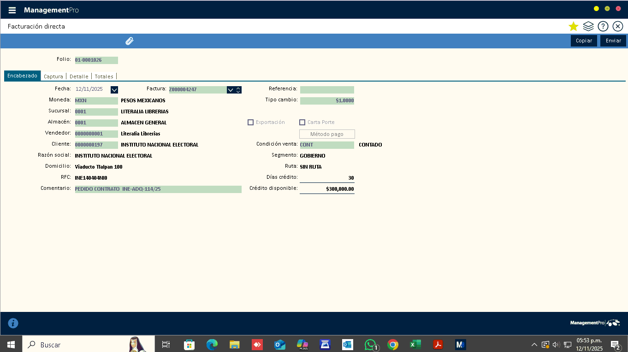
Task: Close Facturación directa with the X icon
Action: click(618, 26)
